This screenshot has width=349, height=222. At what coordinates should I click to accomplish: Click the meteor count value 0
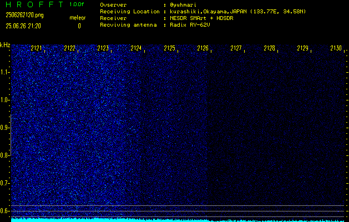79,26
